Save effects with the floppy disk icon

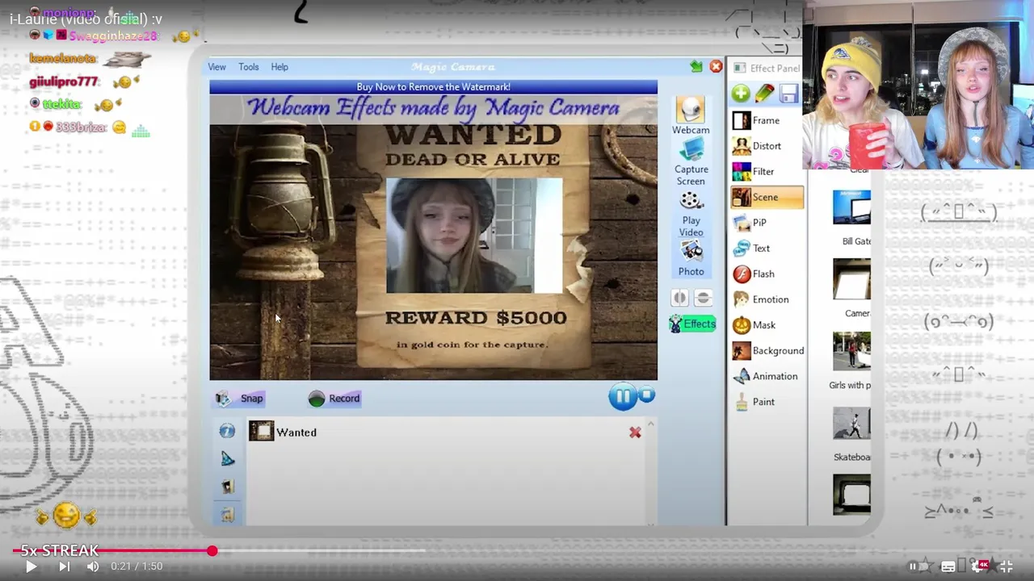[788, 94]
